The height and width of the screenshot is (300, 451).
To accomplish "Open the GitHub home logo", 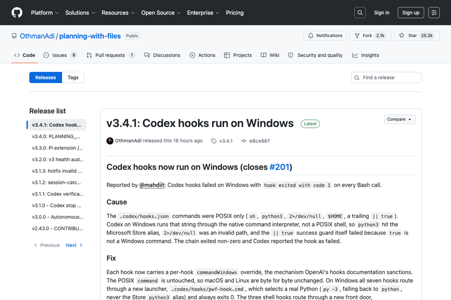I will pos(17,12).
